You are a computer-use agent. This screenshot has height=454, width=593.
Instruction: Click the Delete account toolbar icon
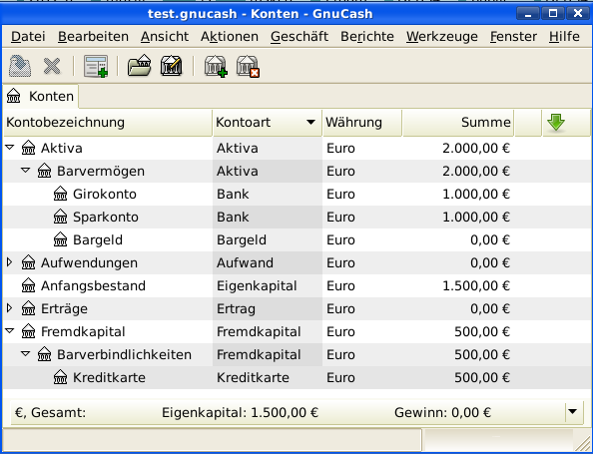pos(248,66)
